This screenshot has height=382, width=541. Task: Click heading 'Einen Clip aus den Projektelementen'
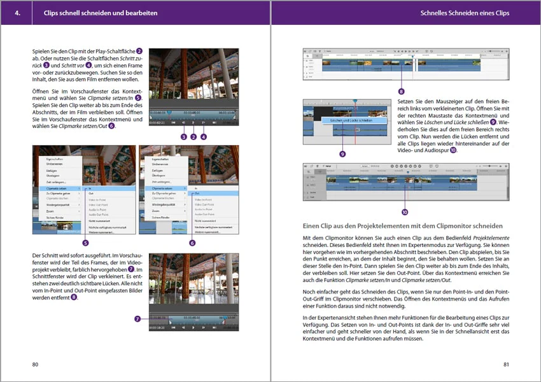[402, 226]
